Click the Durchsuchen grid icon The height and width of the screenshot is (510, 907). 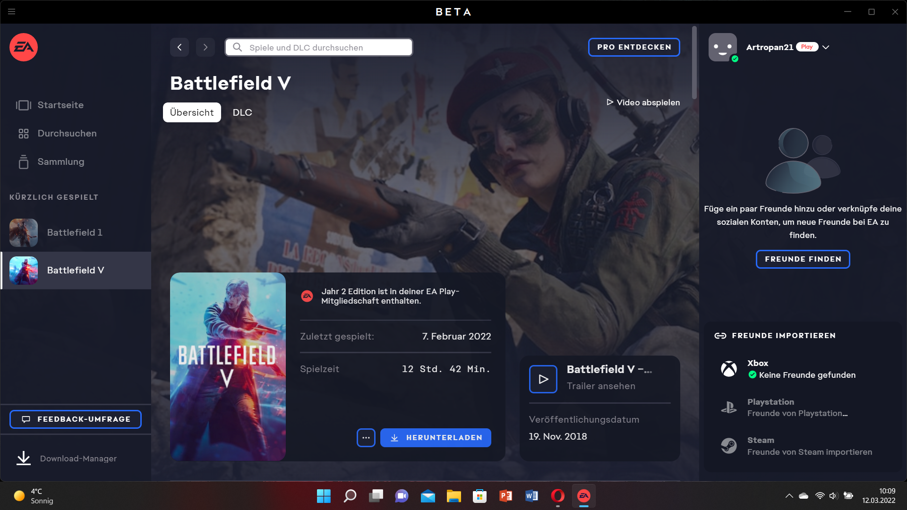click(24, 134)
